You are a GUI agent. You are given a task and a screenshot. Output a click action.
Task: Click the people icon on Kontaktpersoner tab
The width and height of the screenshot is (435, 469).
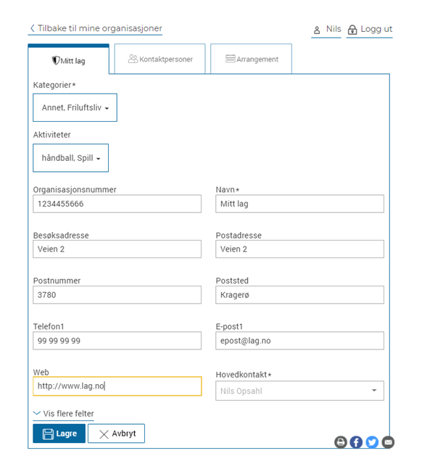point(133,59)
